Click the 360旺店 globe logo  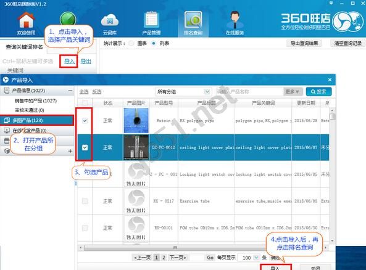click(x=348, y=22)
